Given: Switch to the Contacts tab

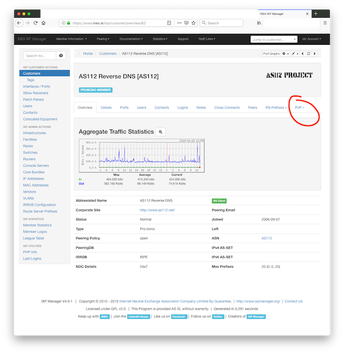Looking at the screenshot, I should click(162, 107).
